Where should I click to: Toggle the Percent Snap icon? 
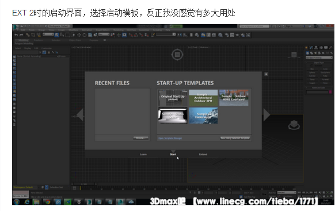coord(141,34)
